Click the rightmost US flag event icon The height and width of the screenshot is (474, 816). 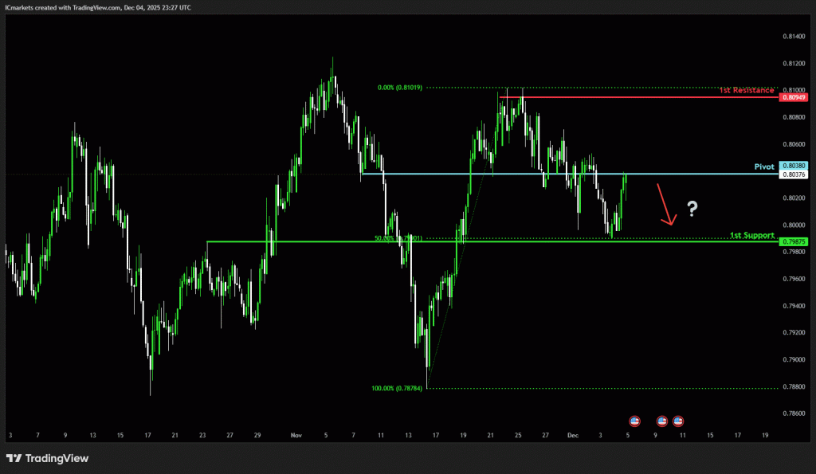[678, 421]
